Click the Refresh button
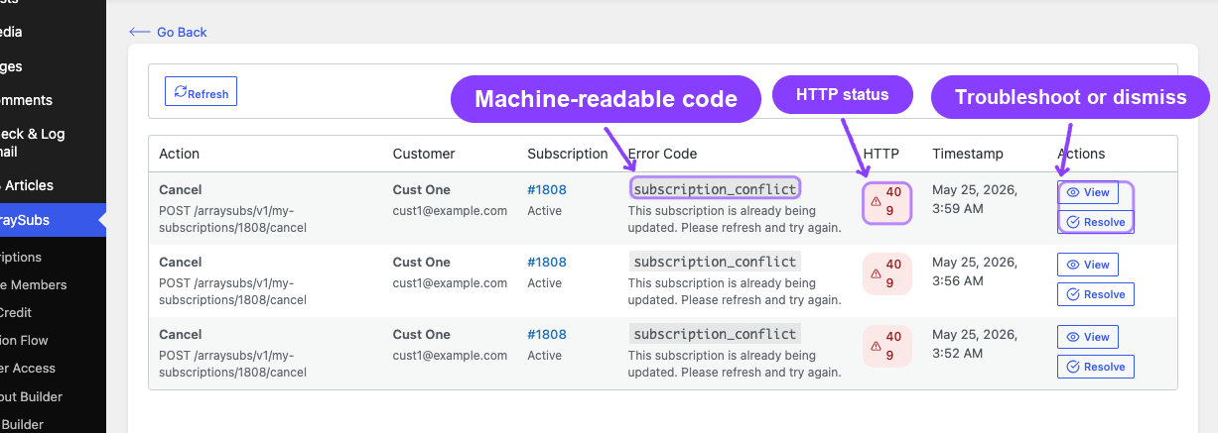 [x=201, y=91]
